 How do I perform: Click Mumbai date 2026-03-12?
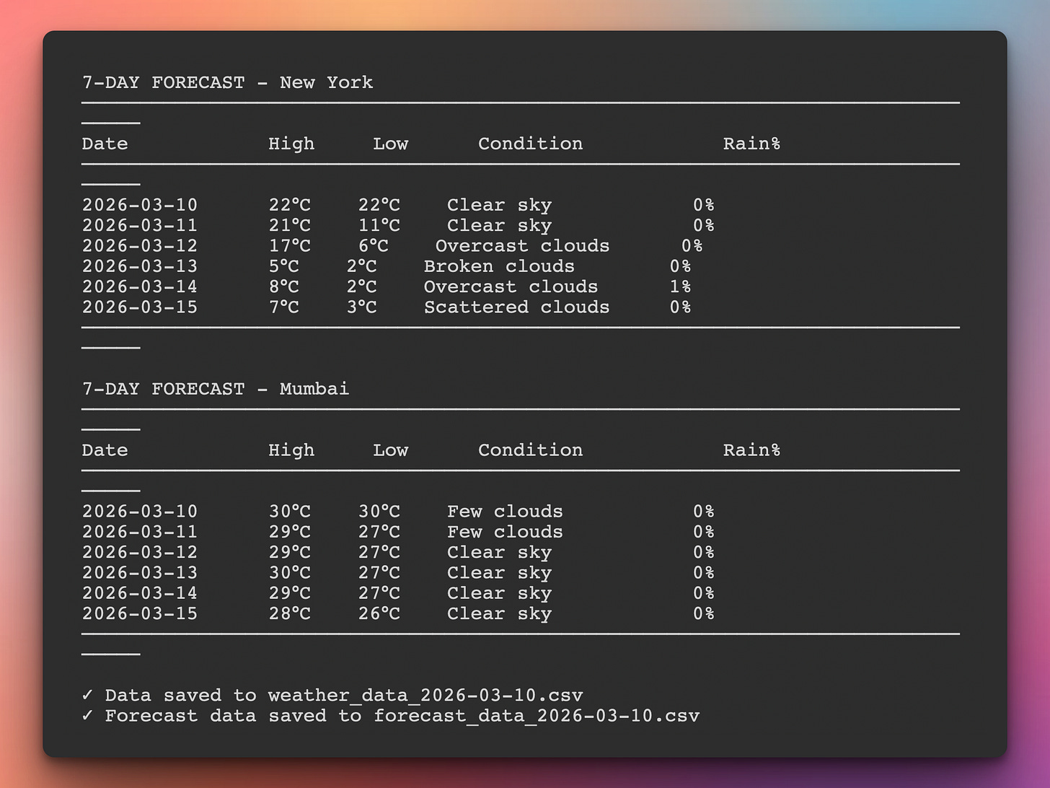[140, 552]
